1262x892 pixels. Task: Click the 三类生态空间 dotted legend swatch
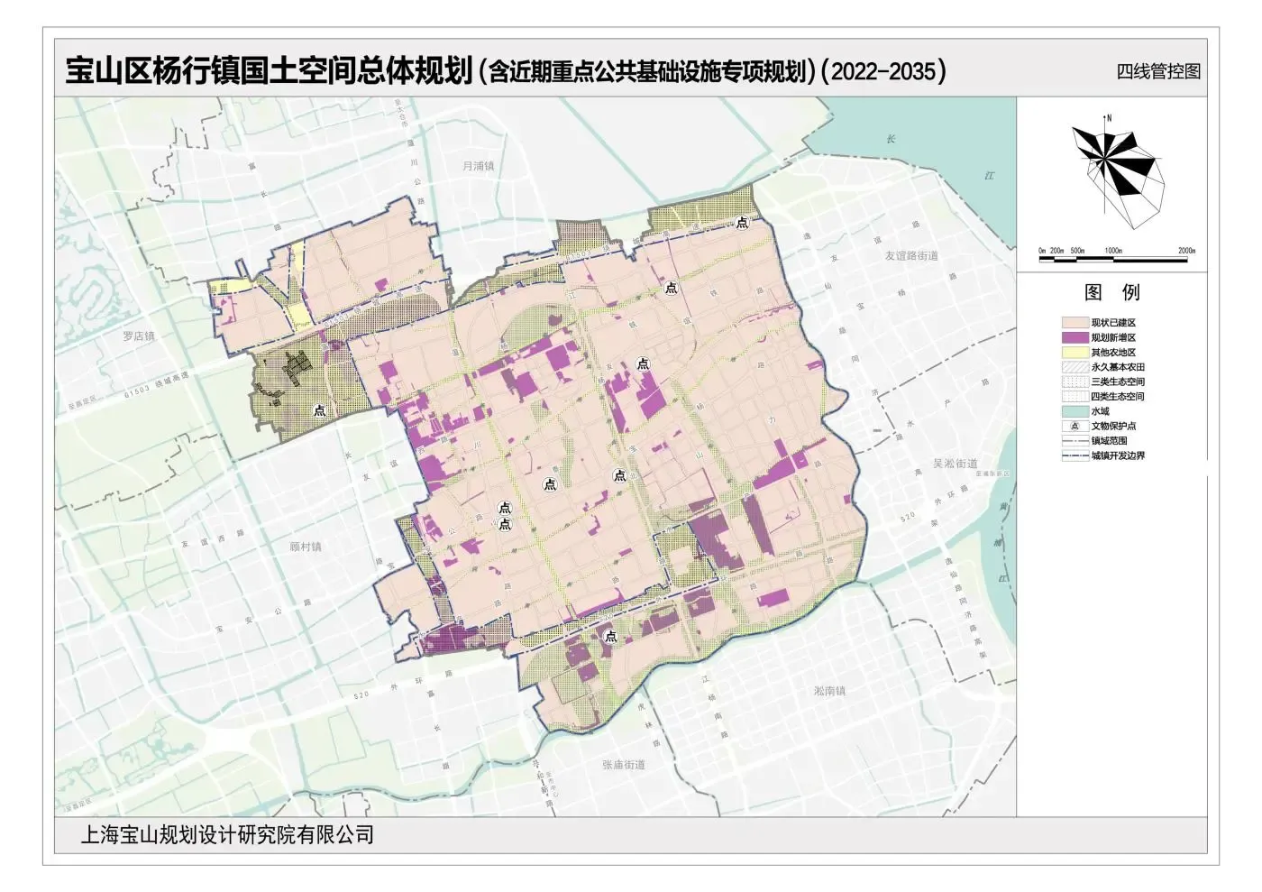[x=1075, y=382]
